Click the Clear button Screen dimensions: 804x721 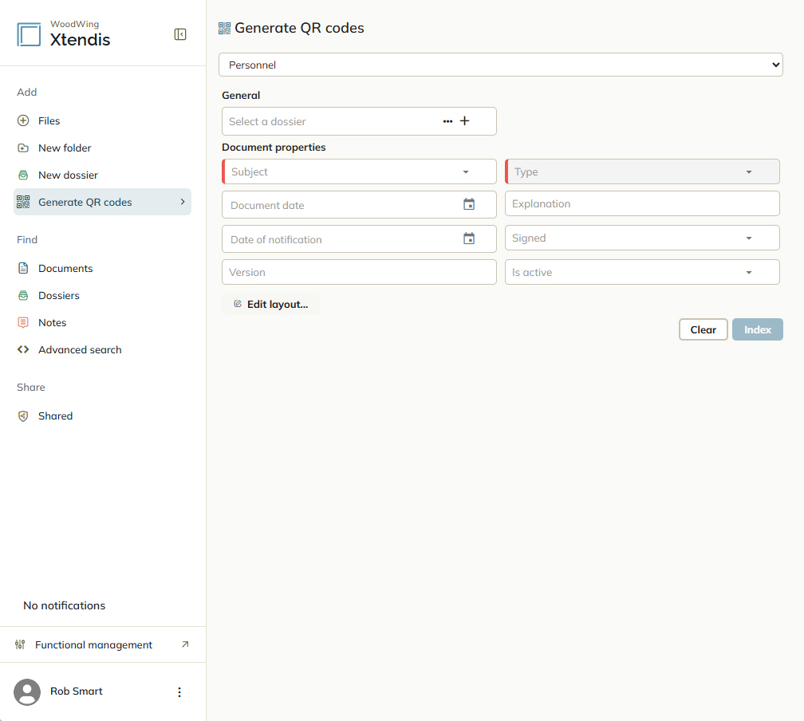[703, 329]
